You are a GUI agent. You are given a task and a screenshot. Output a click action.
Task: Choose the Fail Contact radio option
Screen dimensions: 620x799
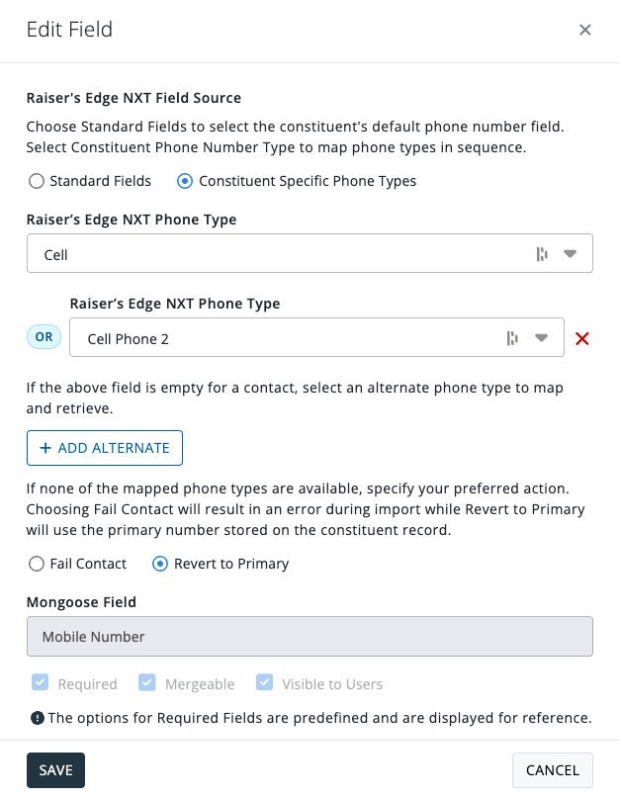click(37, 564)
